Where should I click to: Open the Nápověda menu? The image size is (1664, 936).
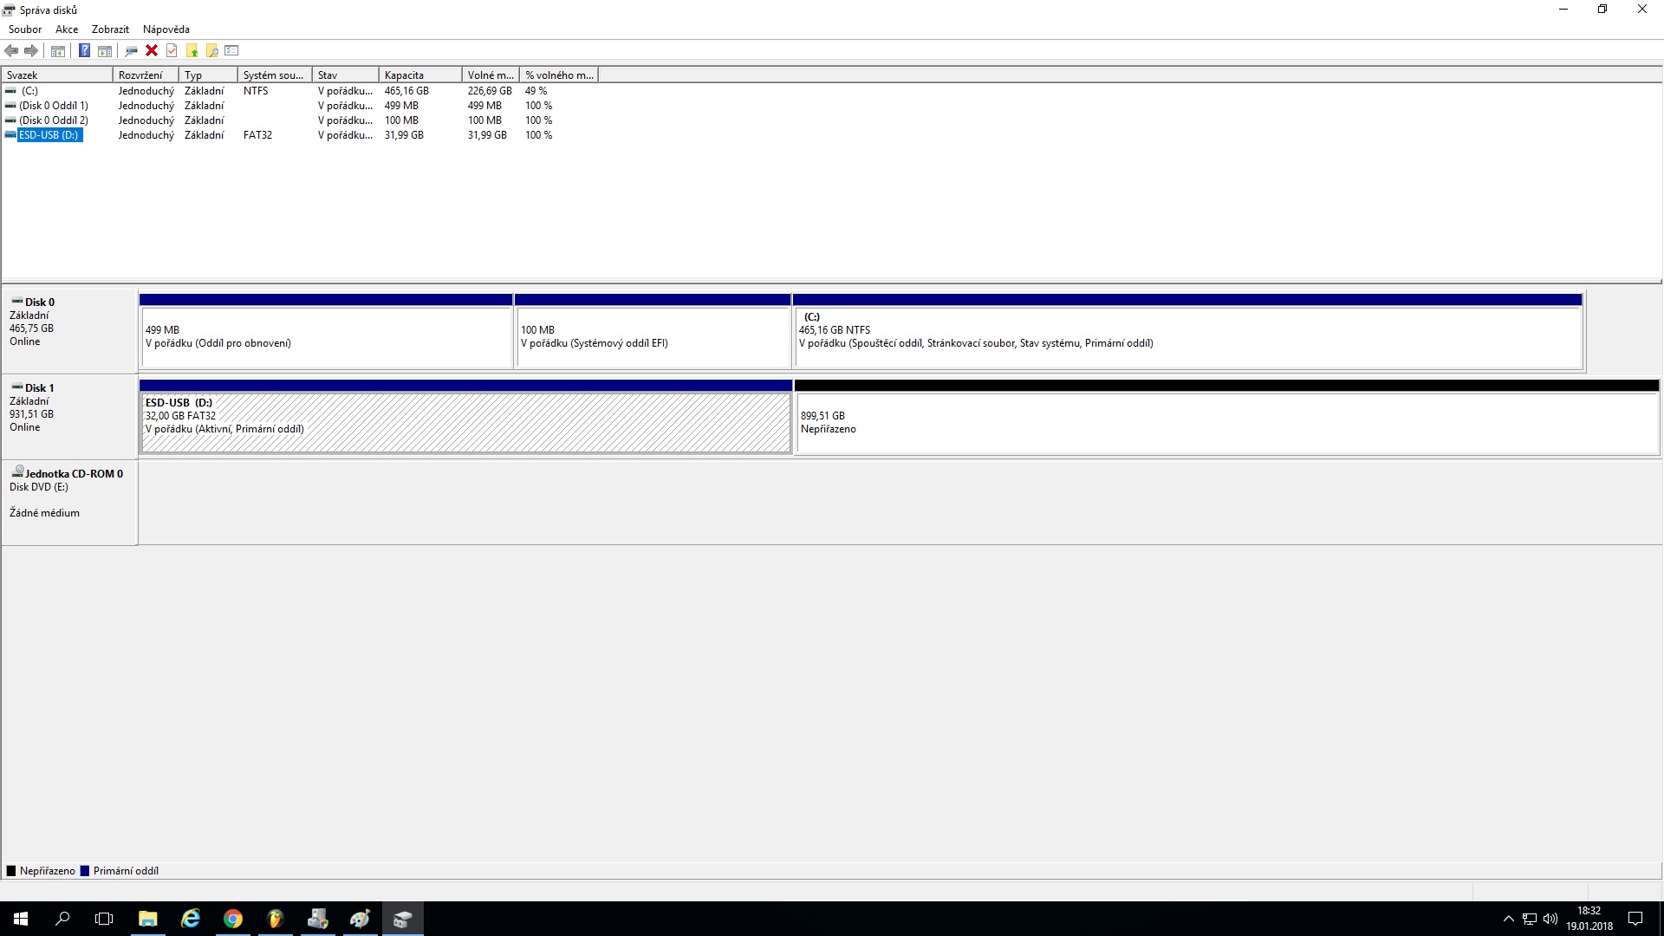166,29
